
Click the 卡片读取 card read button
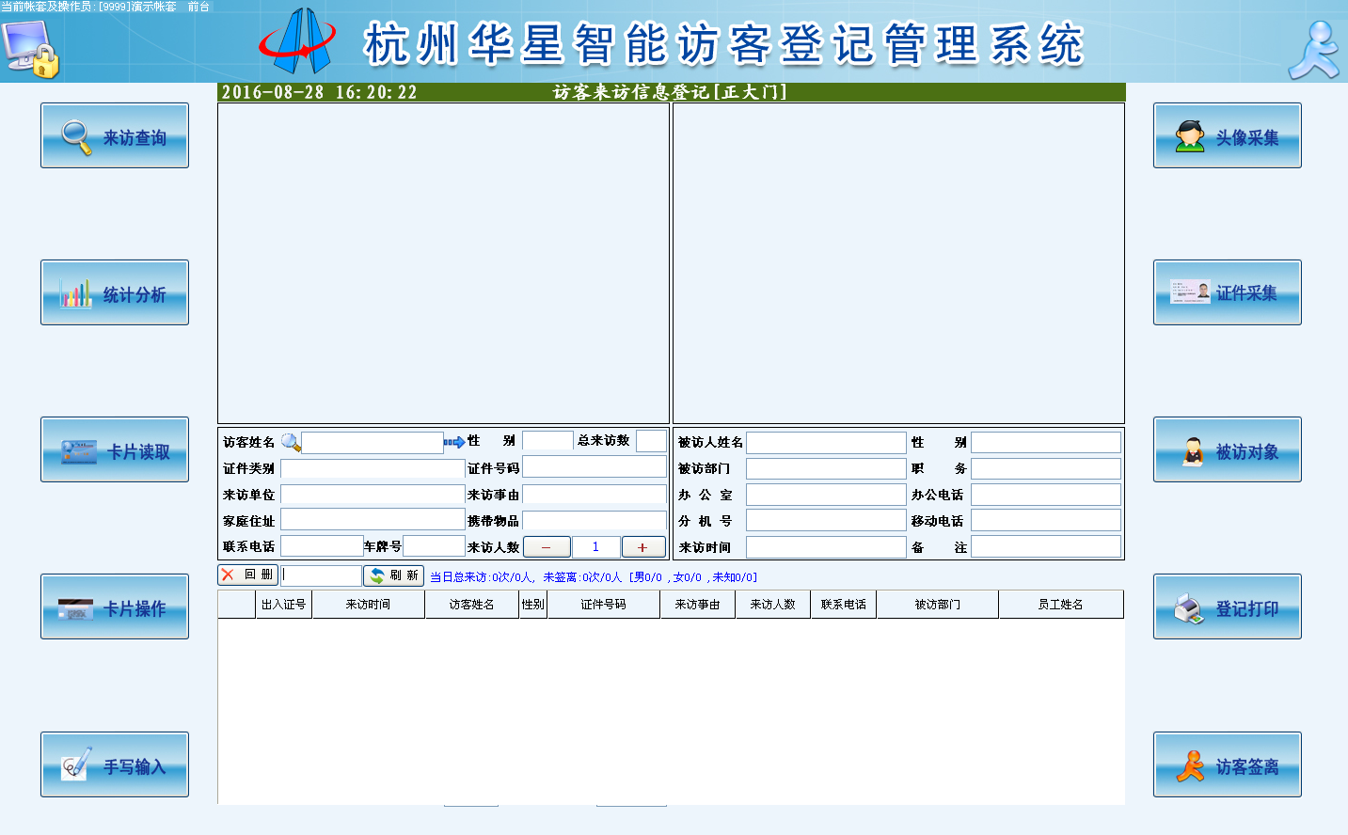[x=115, y=449]
